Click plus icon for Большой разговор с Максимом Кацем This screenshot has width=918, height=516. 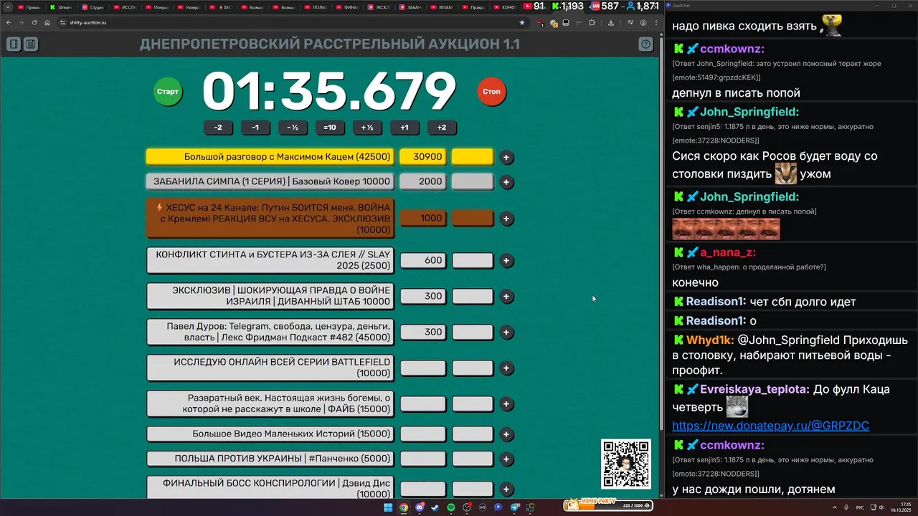point(506,158)
